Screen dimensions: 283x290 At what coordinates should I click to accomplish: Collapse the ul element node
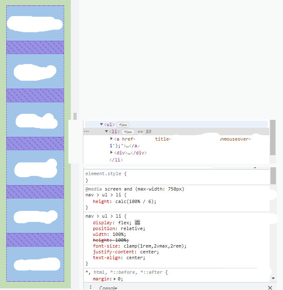(101, 124)
